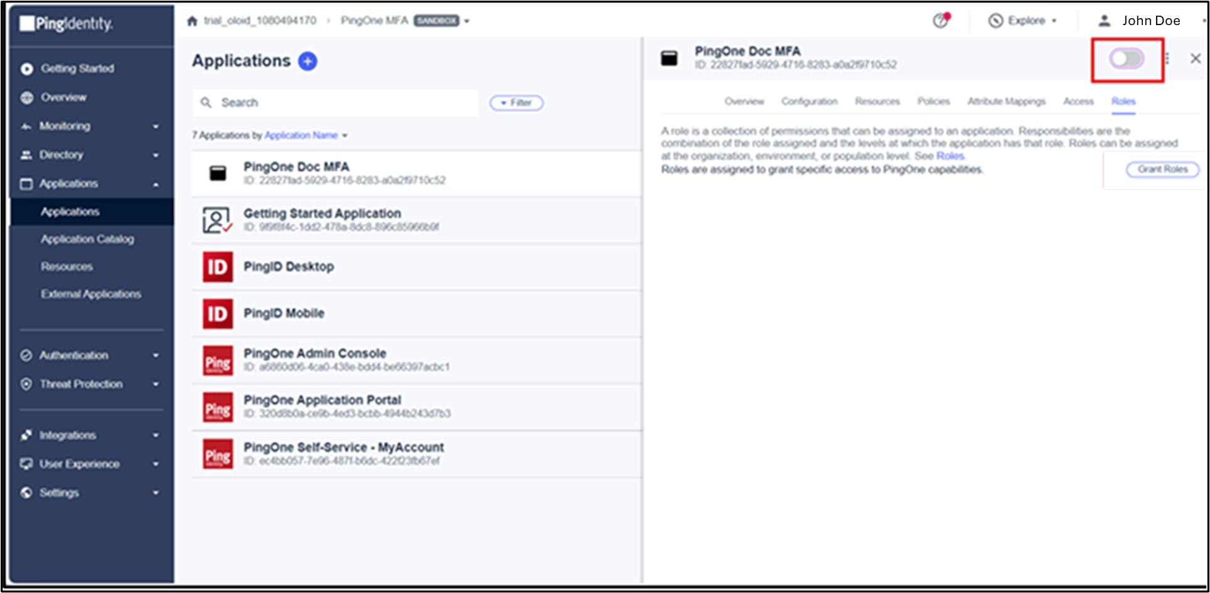1210x593 pixels.
Task: Open Application Catalog in sidebar
Action: [87, 239]
